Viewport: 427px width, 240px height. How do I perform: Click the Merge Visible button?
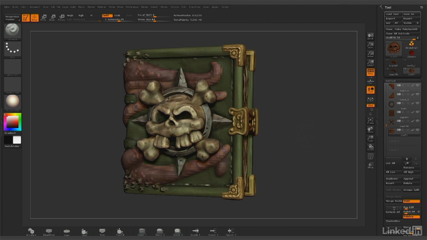coord(394,201)
